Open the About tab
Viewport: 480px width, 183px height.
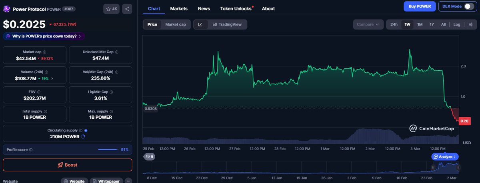point(268,8)
